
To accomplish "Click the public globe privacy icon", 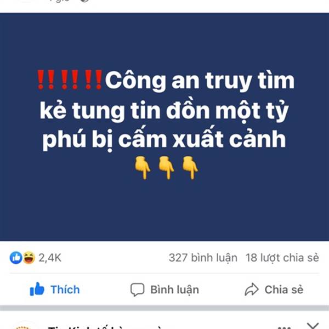I will click(85, 1).
